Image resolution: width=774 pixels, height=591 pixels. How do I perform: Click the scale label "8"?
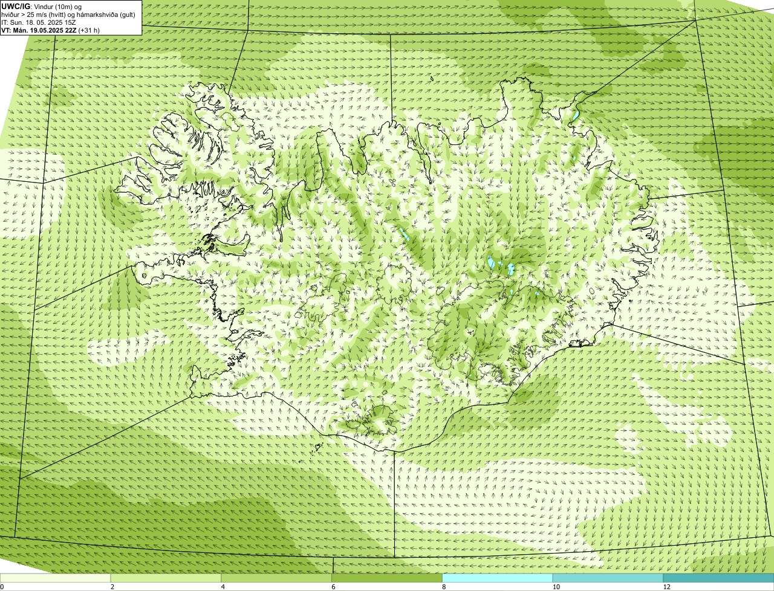point(444,587)
